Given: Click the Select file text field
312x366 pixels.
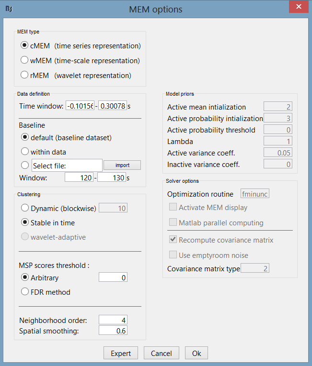Looking at the screenshot, I should (67, 166).
